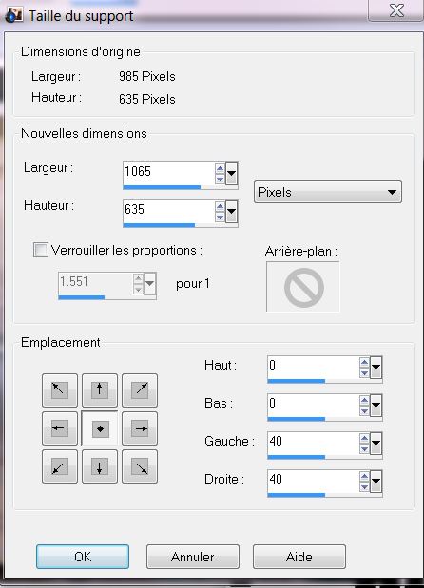The width and height of the screenshot is (424, 588).
Task: Expand the Largeur value dropdown arrow
Action: pos(232,174)
